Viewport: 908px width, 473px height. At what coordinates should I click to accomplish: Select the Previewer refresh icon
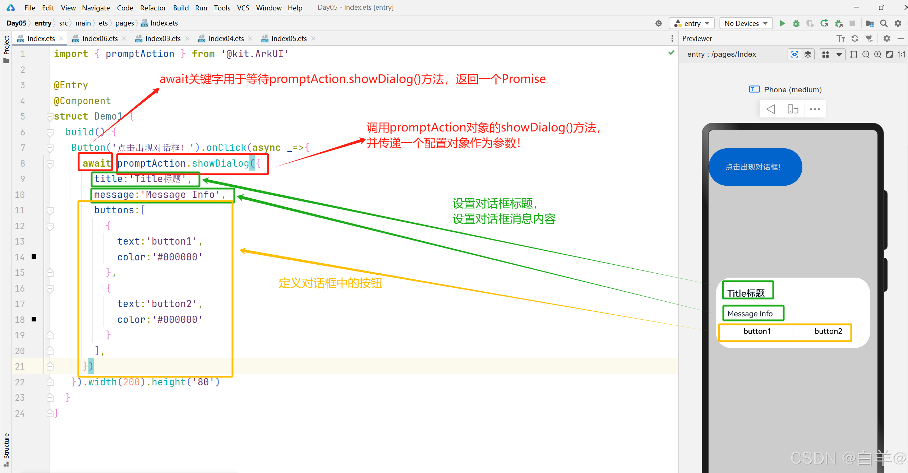coord(856,38)
